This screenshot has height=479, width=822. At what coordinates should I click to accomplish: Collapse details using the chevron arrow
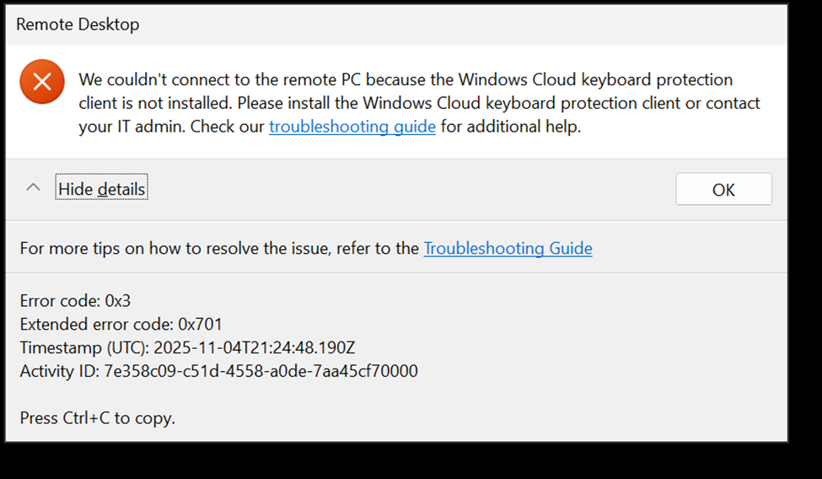[x=33, y=188]
